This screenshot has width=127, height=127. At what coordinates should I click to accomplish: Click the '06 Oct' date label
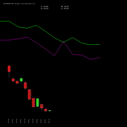pos(49,121)
